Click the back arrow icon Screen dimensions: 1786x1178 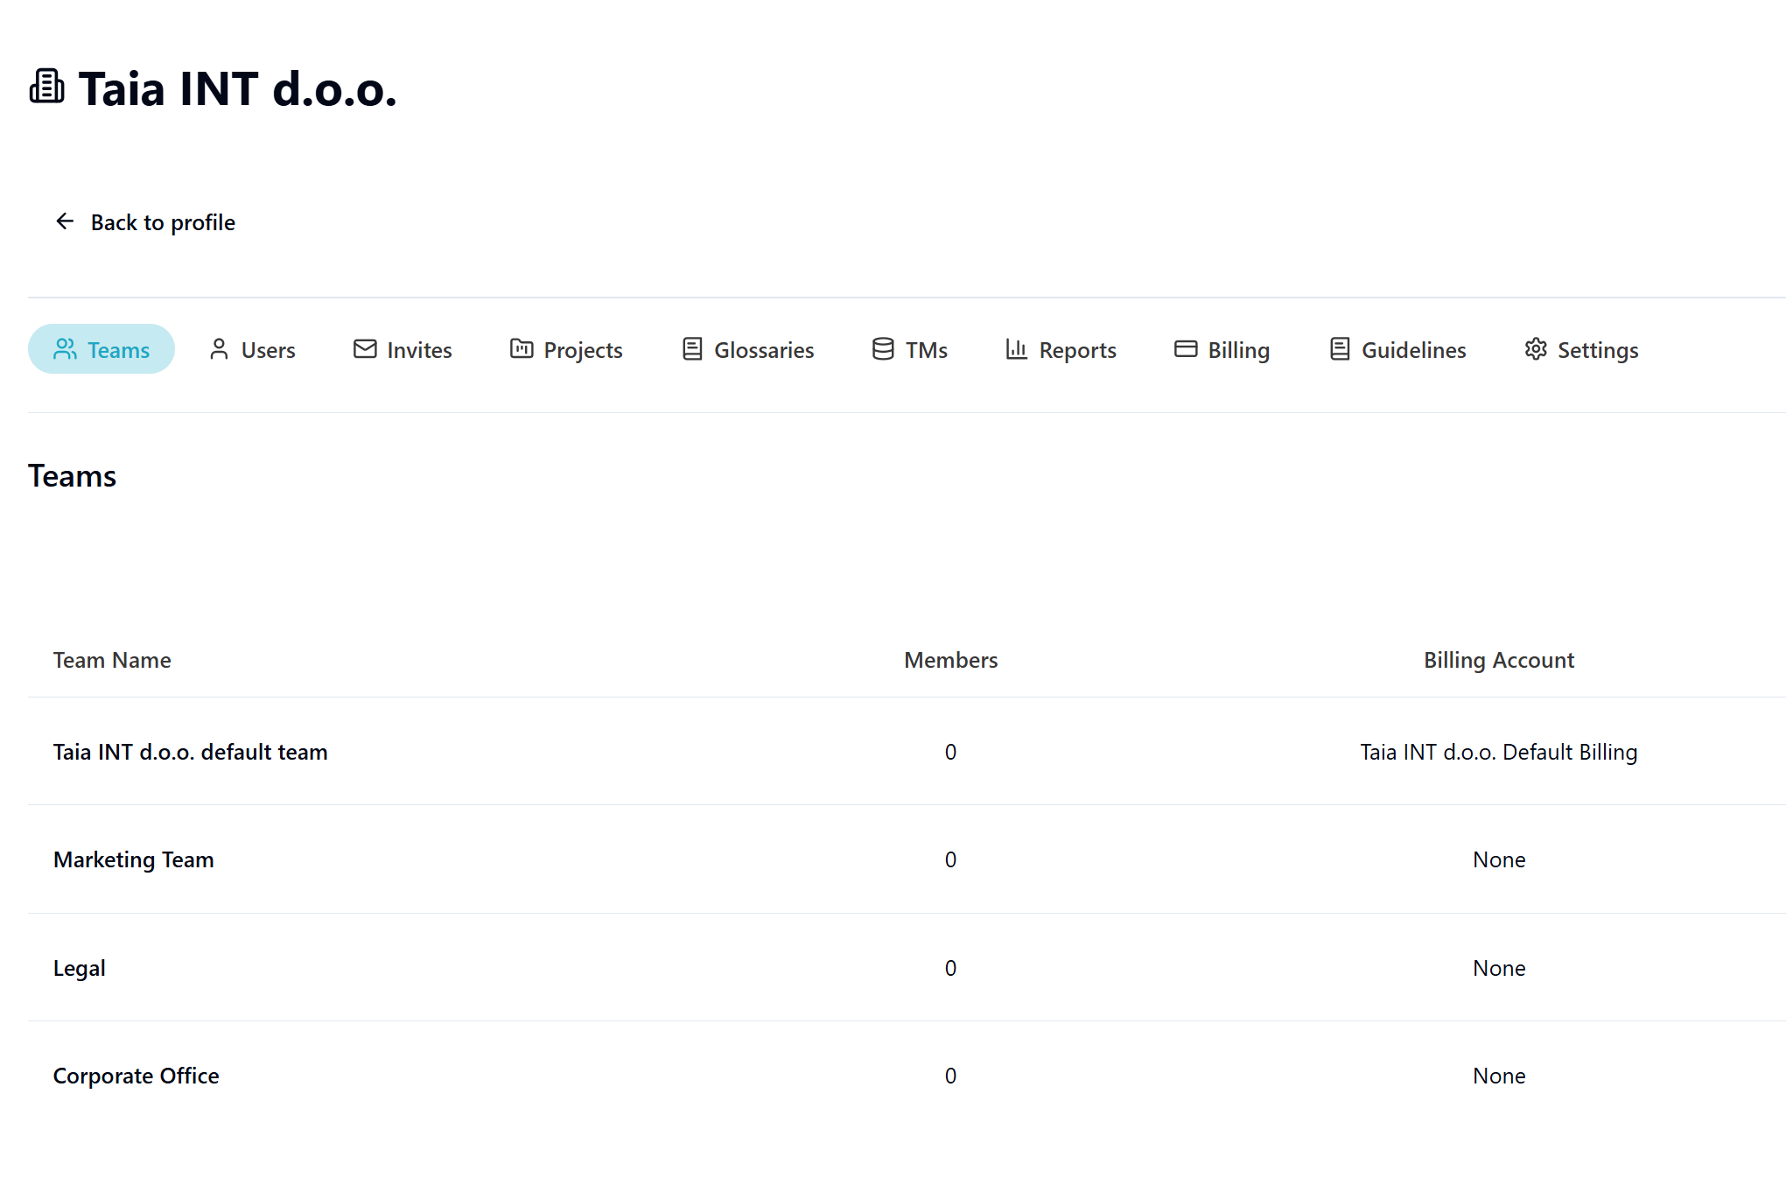pyautogui.click(x=65, y=221)
